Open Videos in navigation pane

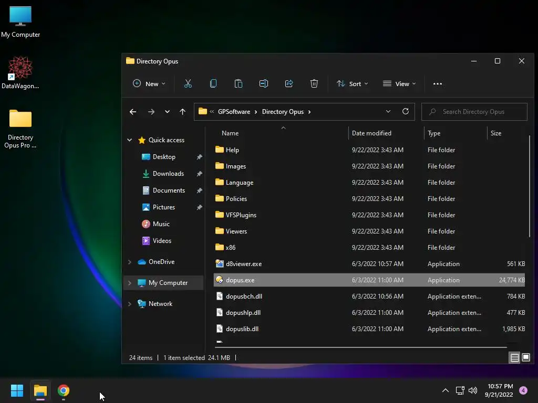pyautogui.click(x=162, y=240)
